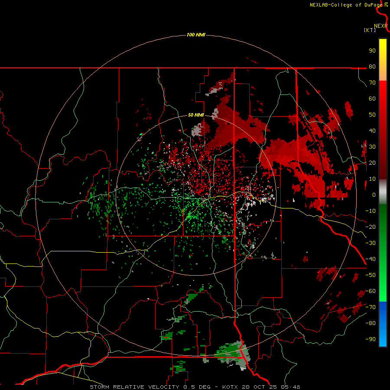Screen dimensions: 390x390
Task: Click the "STORM RELATIVE VELOCITY 0.5 DEG" caption
Action: pyautogui.click(x=150, y=387)
